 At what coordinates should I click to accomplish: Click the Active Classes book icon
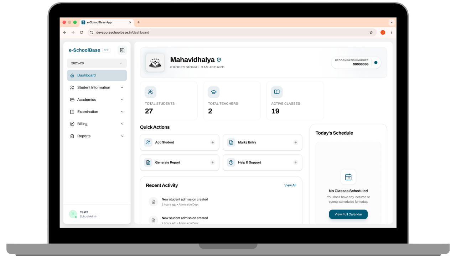[277, 92]
